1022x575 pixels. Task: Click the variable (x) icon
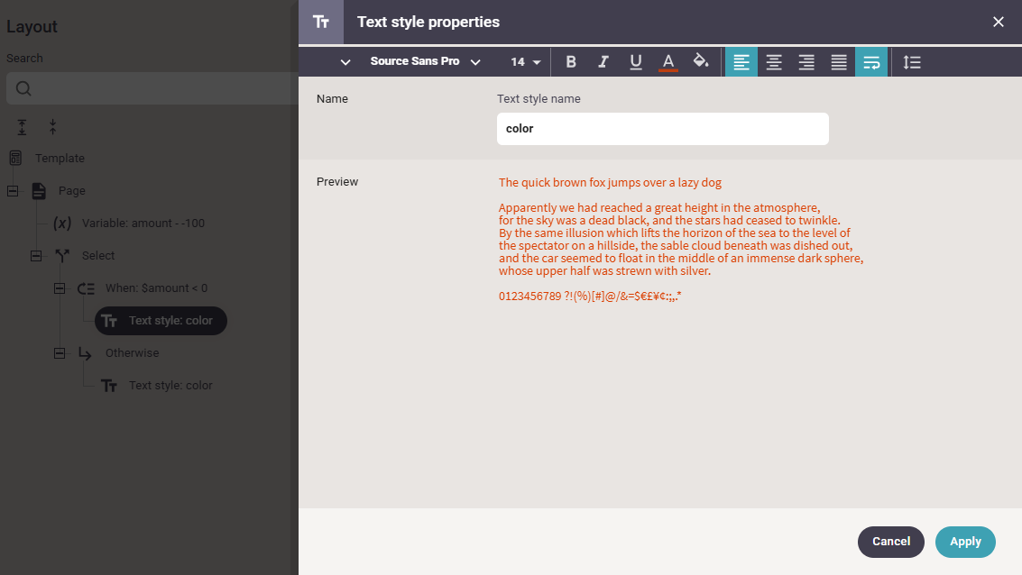click(x=62, y=224)
